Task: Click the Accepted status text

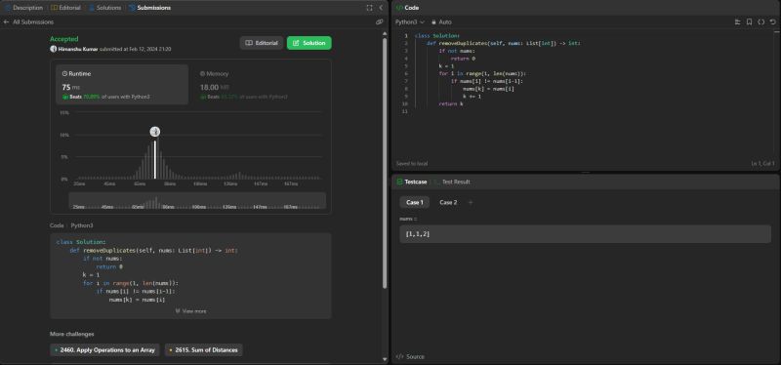Action: pyautogui.click(x=63, y=39)
